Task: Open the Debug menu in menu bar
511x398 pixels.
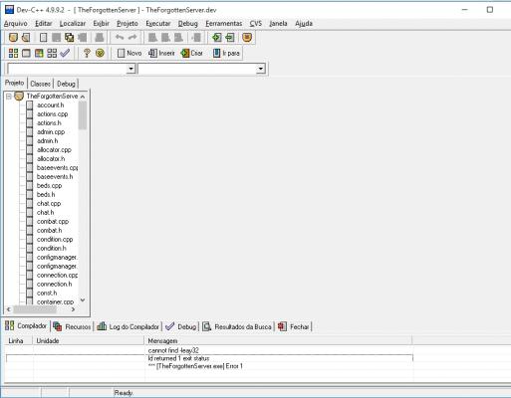Action: click(188, 24)
